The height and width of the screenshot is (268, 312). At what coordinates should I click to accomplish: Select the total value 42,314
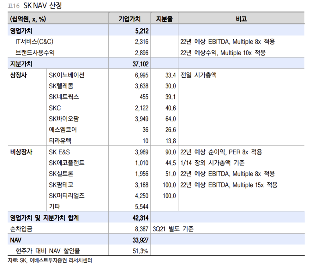[141, 218]
